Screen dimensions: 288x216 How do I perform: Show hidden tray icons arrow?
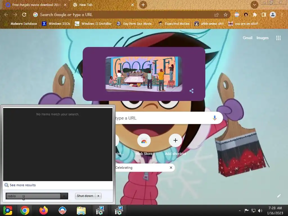coord(240,211)
